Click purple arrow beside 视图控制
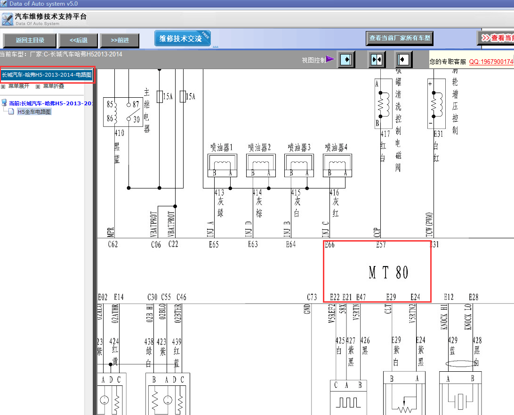This screenshot has width=514, height=415. click(x=330, y=59)
